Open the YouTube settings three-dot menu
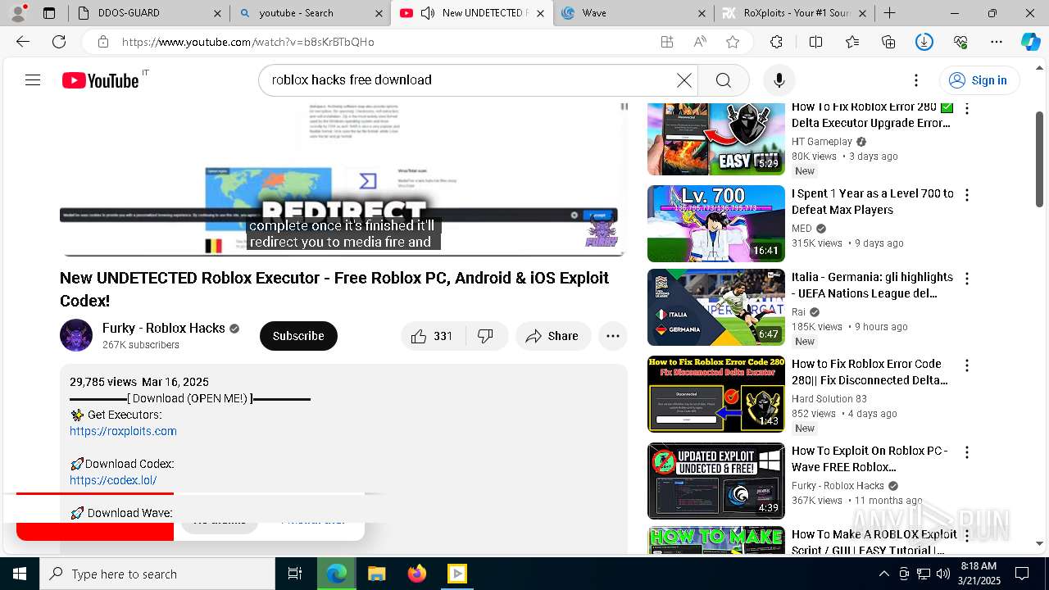 click(x=916, y=80)
